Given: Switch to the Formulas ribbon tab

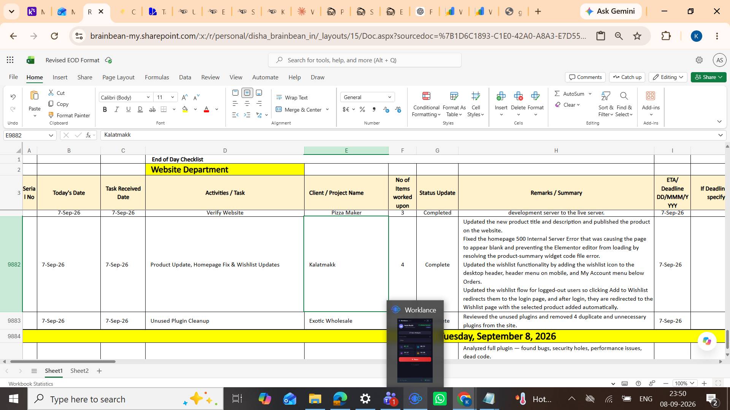Looking at the screenshot, I should pyautogui.click(x=157, y=77).
